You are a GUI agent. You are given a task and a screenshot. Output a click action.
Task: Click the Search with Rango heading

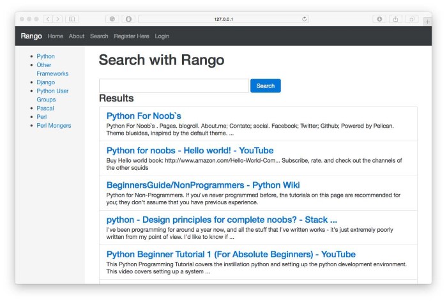[162, 60]
